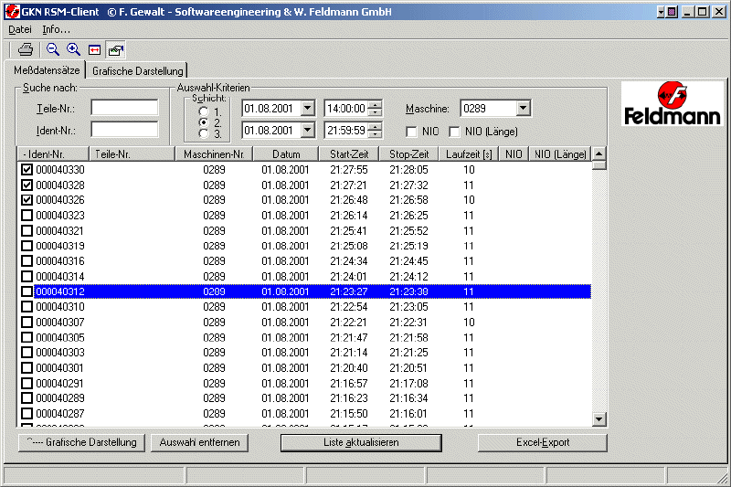Open the start date dropdown calendar

tap(307, 109)
